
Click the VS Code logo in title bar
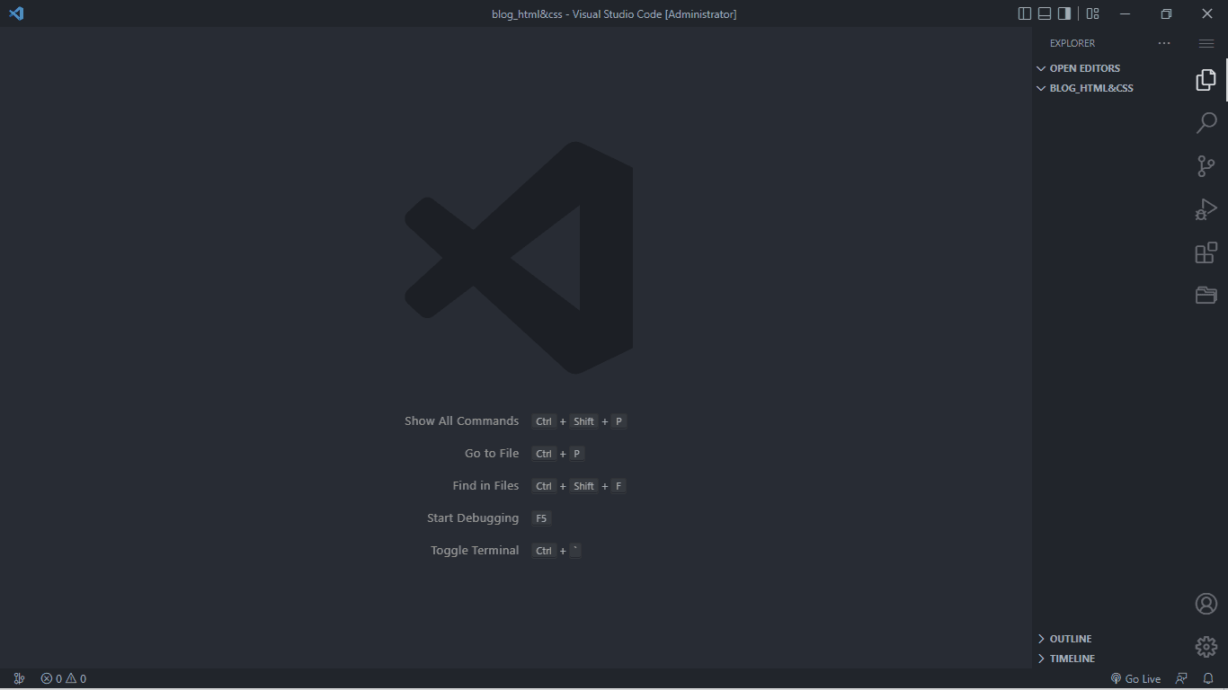pyautogui.click(x=16, y=13)
